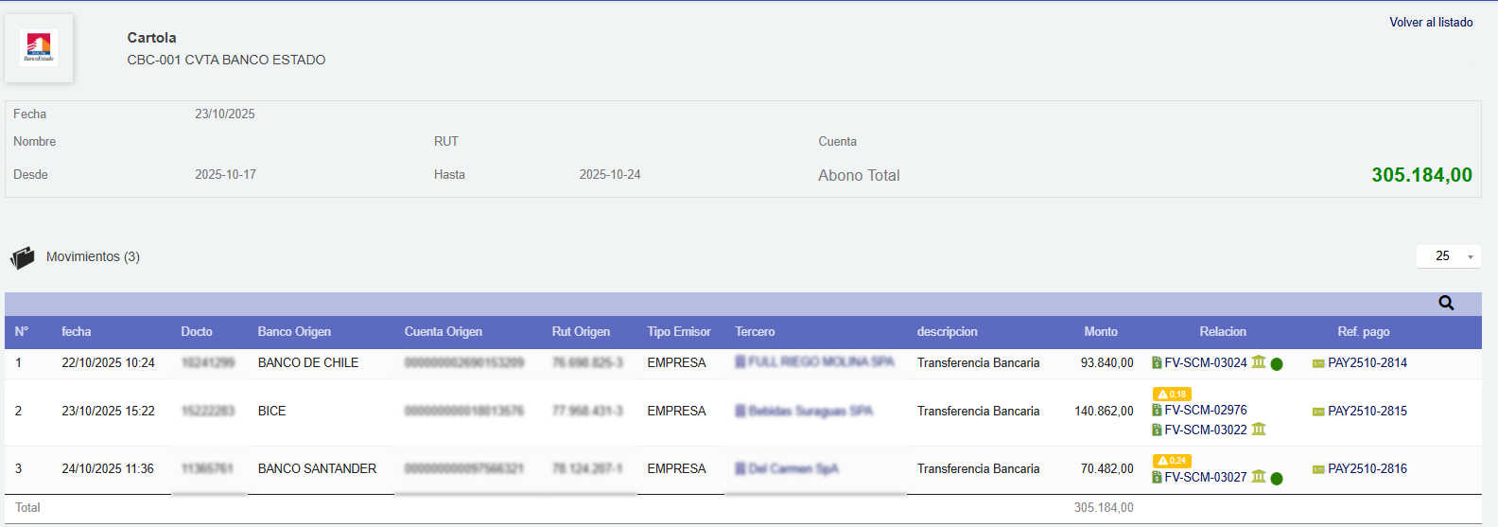Click green status dot beside FV-SCM-03027
The height and width of the screenshot is (527, 1498).
click(x=1277, y=479)
